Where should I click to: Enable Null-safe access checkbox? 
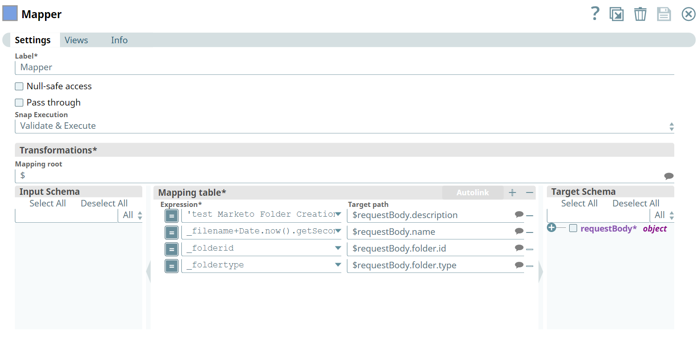(19, 86)
